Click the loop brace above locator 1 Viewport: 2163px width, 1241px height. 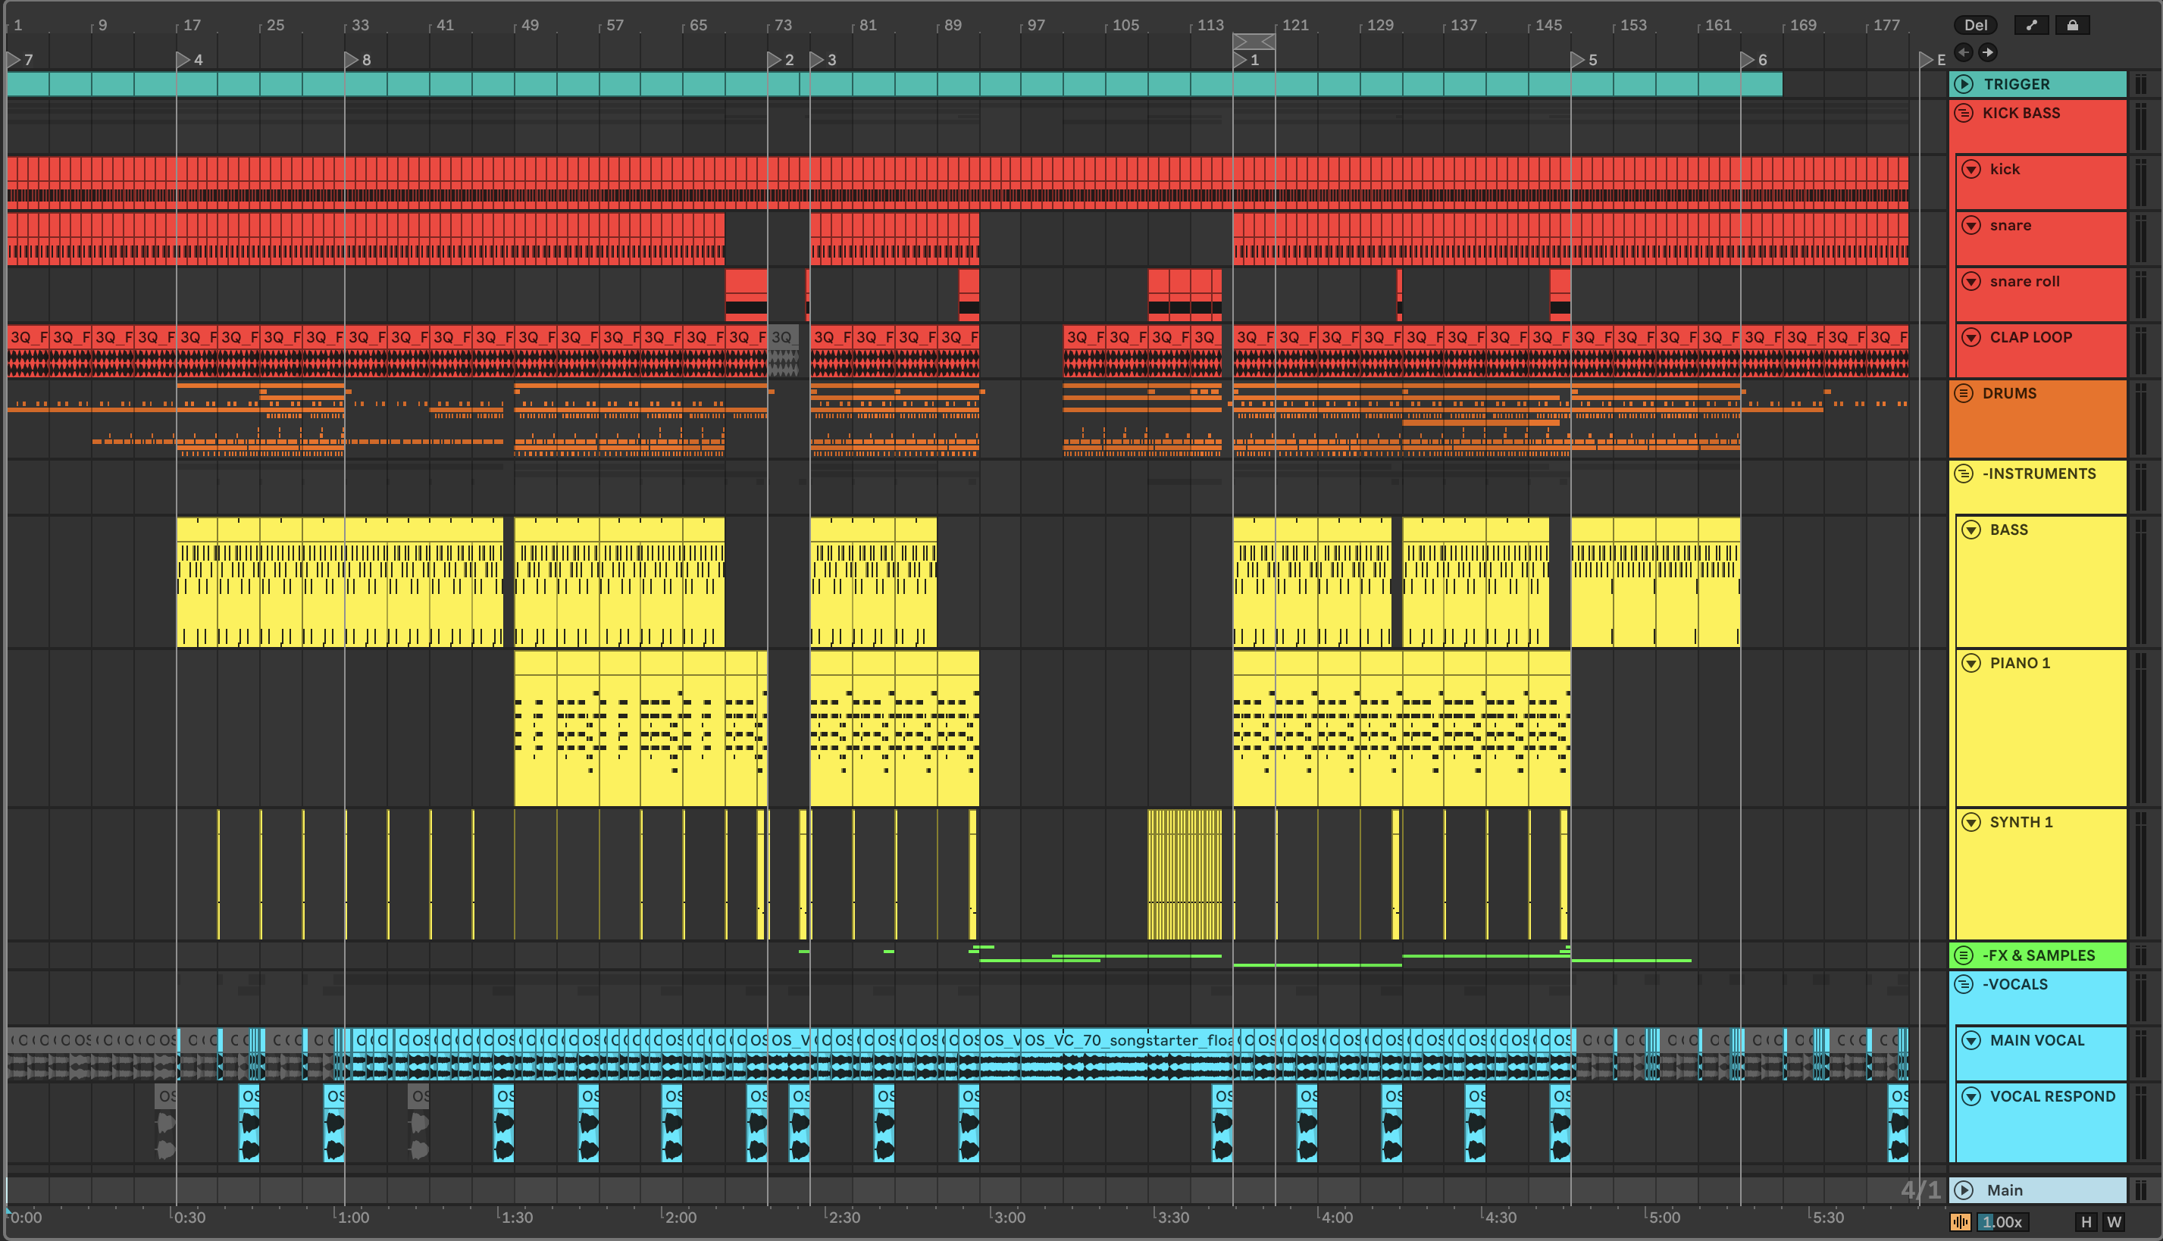click(x=1254, y=41)
